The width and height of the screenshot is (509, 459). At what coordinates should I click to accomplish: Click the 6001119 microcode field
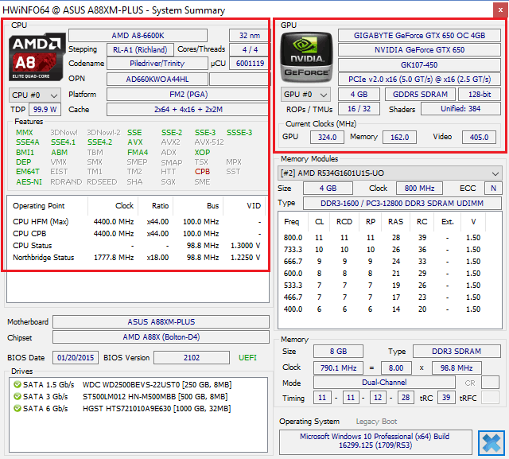pyautogui.click(x=250, y=64)
